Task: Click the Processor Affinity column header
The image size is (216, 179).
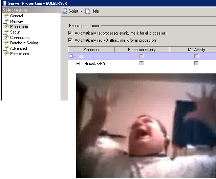Action: click(x=142, y=49)
